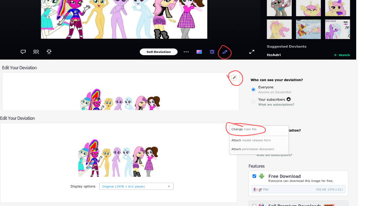Screen dimensions: 366x206
Task: Open the purple pony reference sheet thumbnail
Action: (x=338, y=29)
